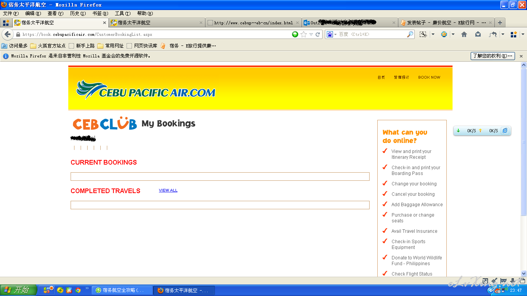Open the 帮助 menu
Image resolution: width=527 pixels, height=296 pixels.
pyautogui.click(x=145, y=13)
